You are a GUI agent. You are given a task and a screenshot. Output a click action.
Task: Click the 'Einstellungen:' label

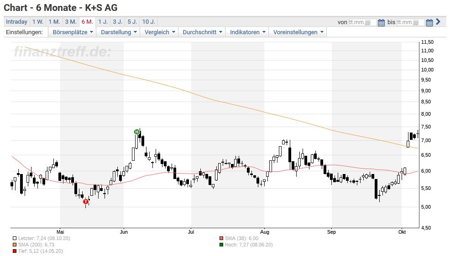click(24, 32)
